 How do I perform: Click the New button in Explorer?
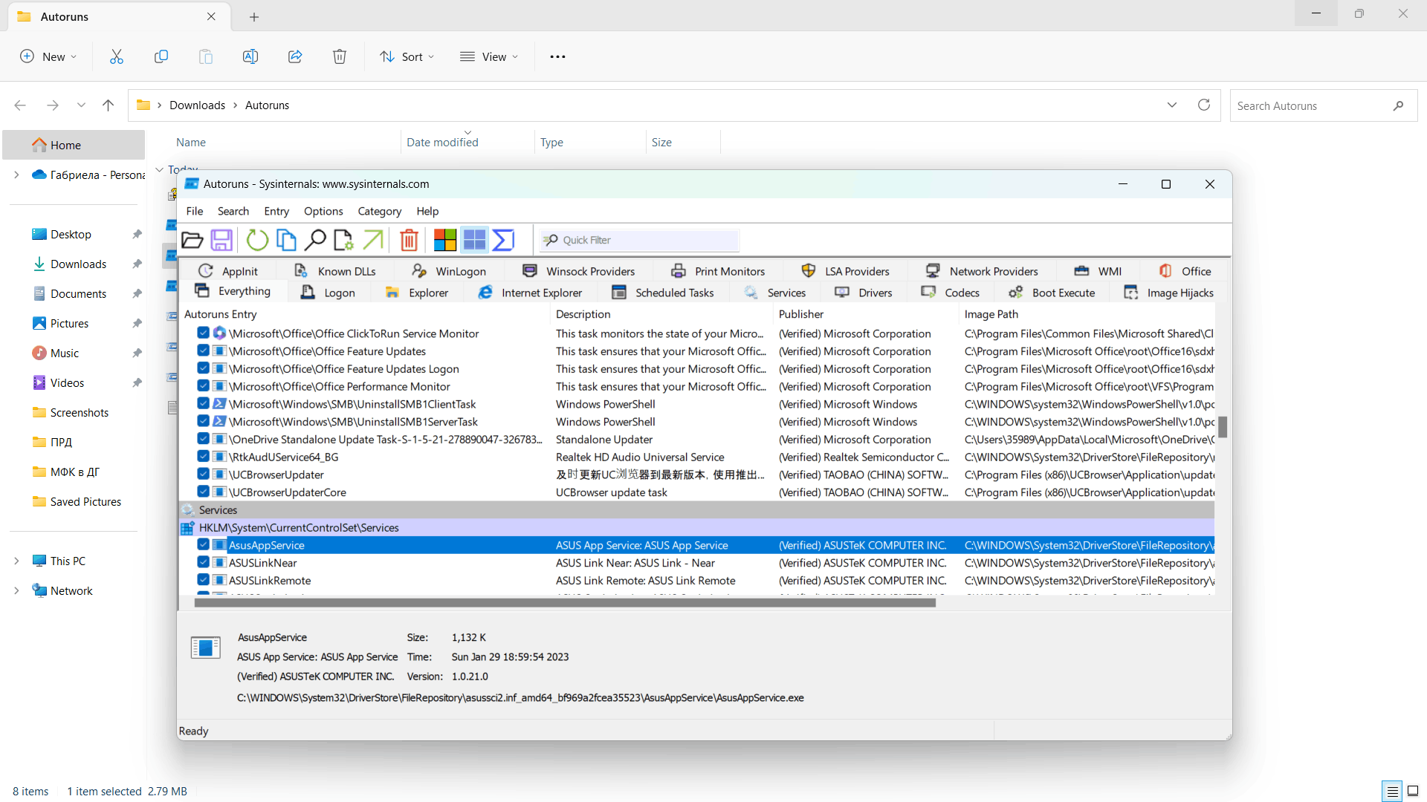click(x=48, y=56)
